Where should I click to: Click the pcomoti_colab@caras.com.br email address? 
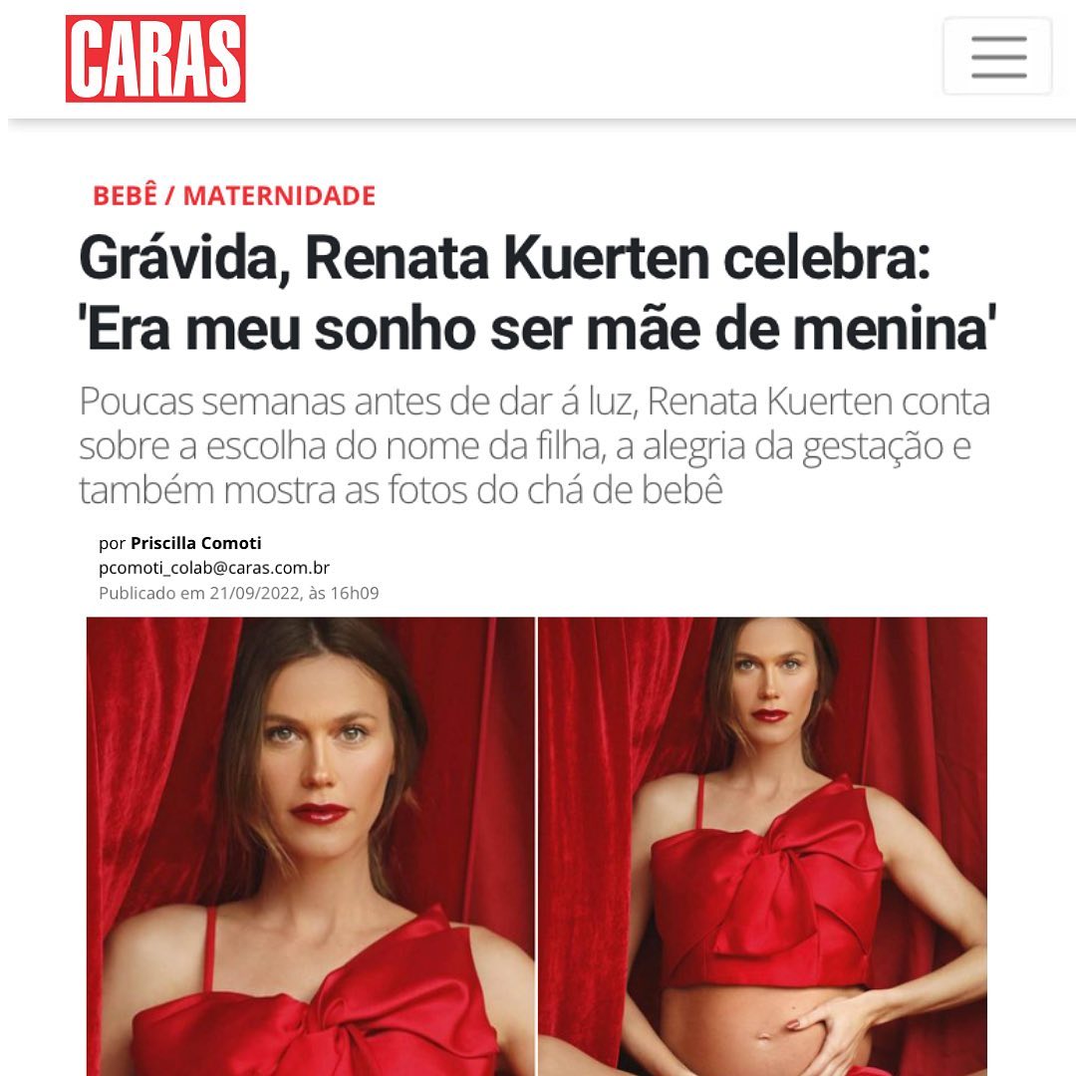point(214,568)
